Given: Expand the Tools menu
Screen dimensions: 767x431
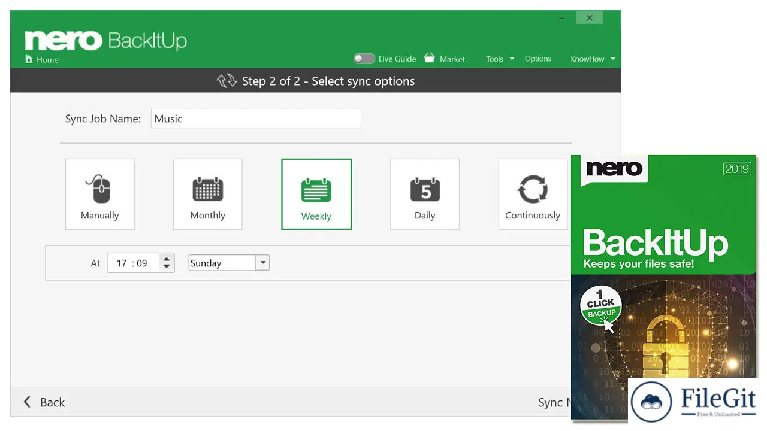Looking at the screenshot, I should pyautogui.click(x=500, y=59).
